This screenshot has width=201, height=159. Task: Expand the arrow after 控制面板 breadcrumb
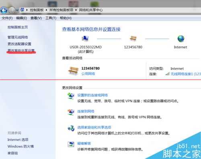(46, 10)
